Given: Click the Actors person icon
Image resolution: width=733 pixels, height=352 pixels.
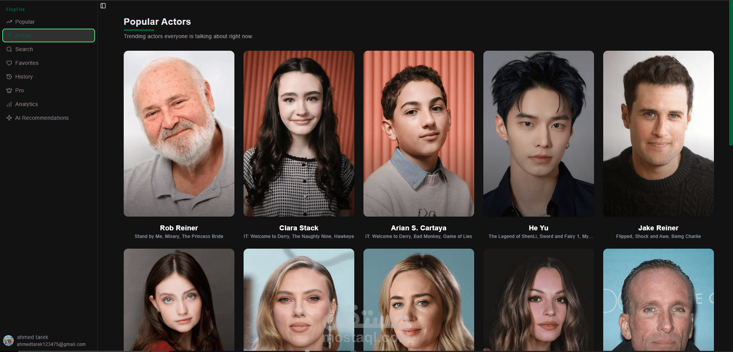Looking at the screenshot, I should 9,35.
